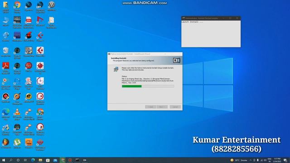Show hidden system tray icons chevron
The height and width of the screenshot is (163, 290).
[x=251, y=160]
